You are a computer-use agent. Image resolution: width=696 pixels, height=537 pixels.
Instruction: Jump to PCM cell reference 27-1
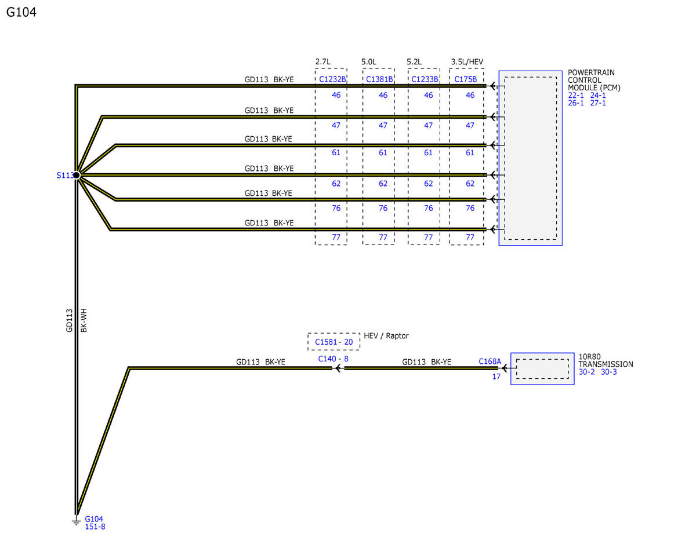pos(598,103)
